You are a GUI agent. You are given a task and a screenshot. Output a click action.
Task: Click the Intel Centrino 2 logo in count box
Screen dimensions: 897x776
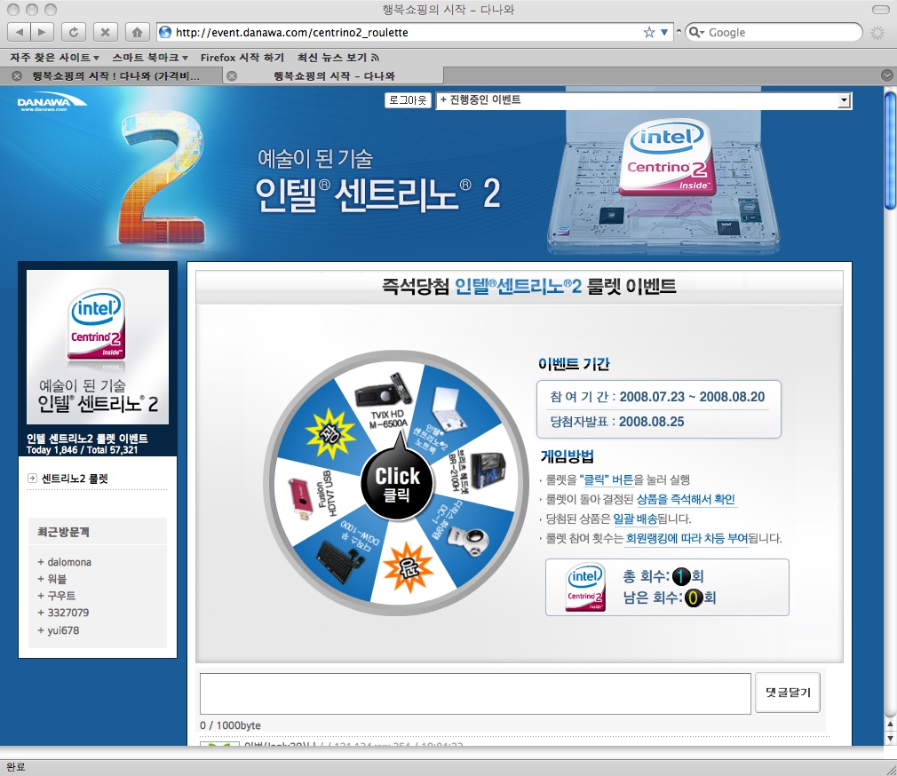585,587
